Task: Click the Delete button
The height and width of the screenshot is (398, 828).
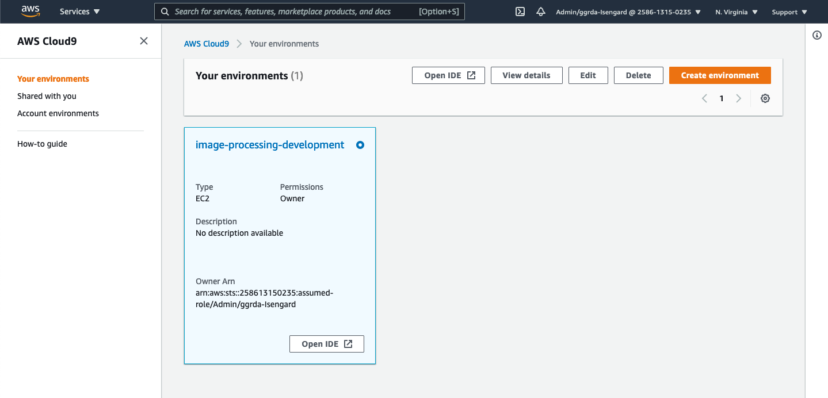Action: [639, 75]
